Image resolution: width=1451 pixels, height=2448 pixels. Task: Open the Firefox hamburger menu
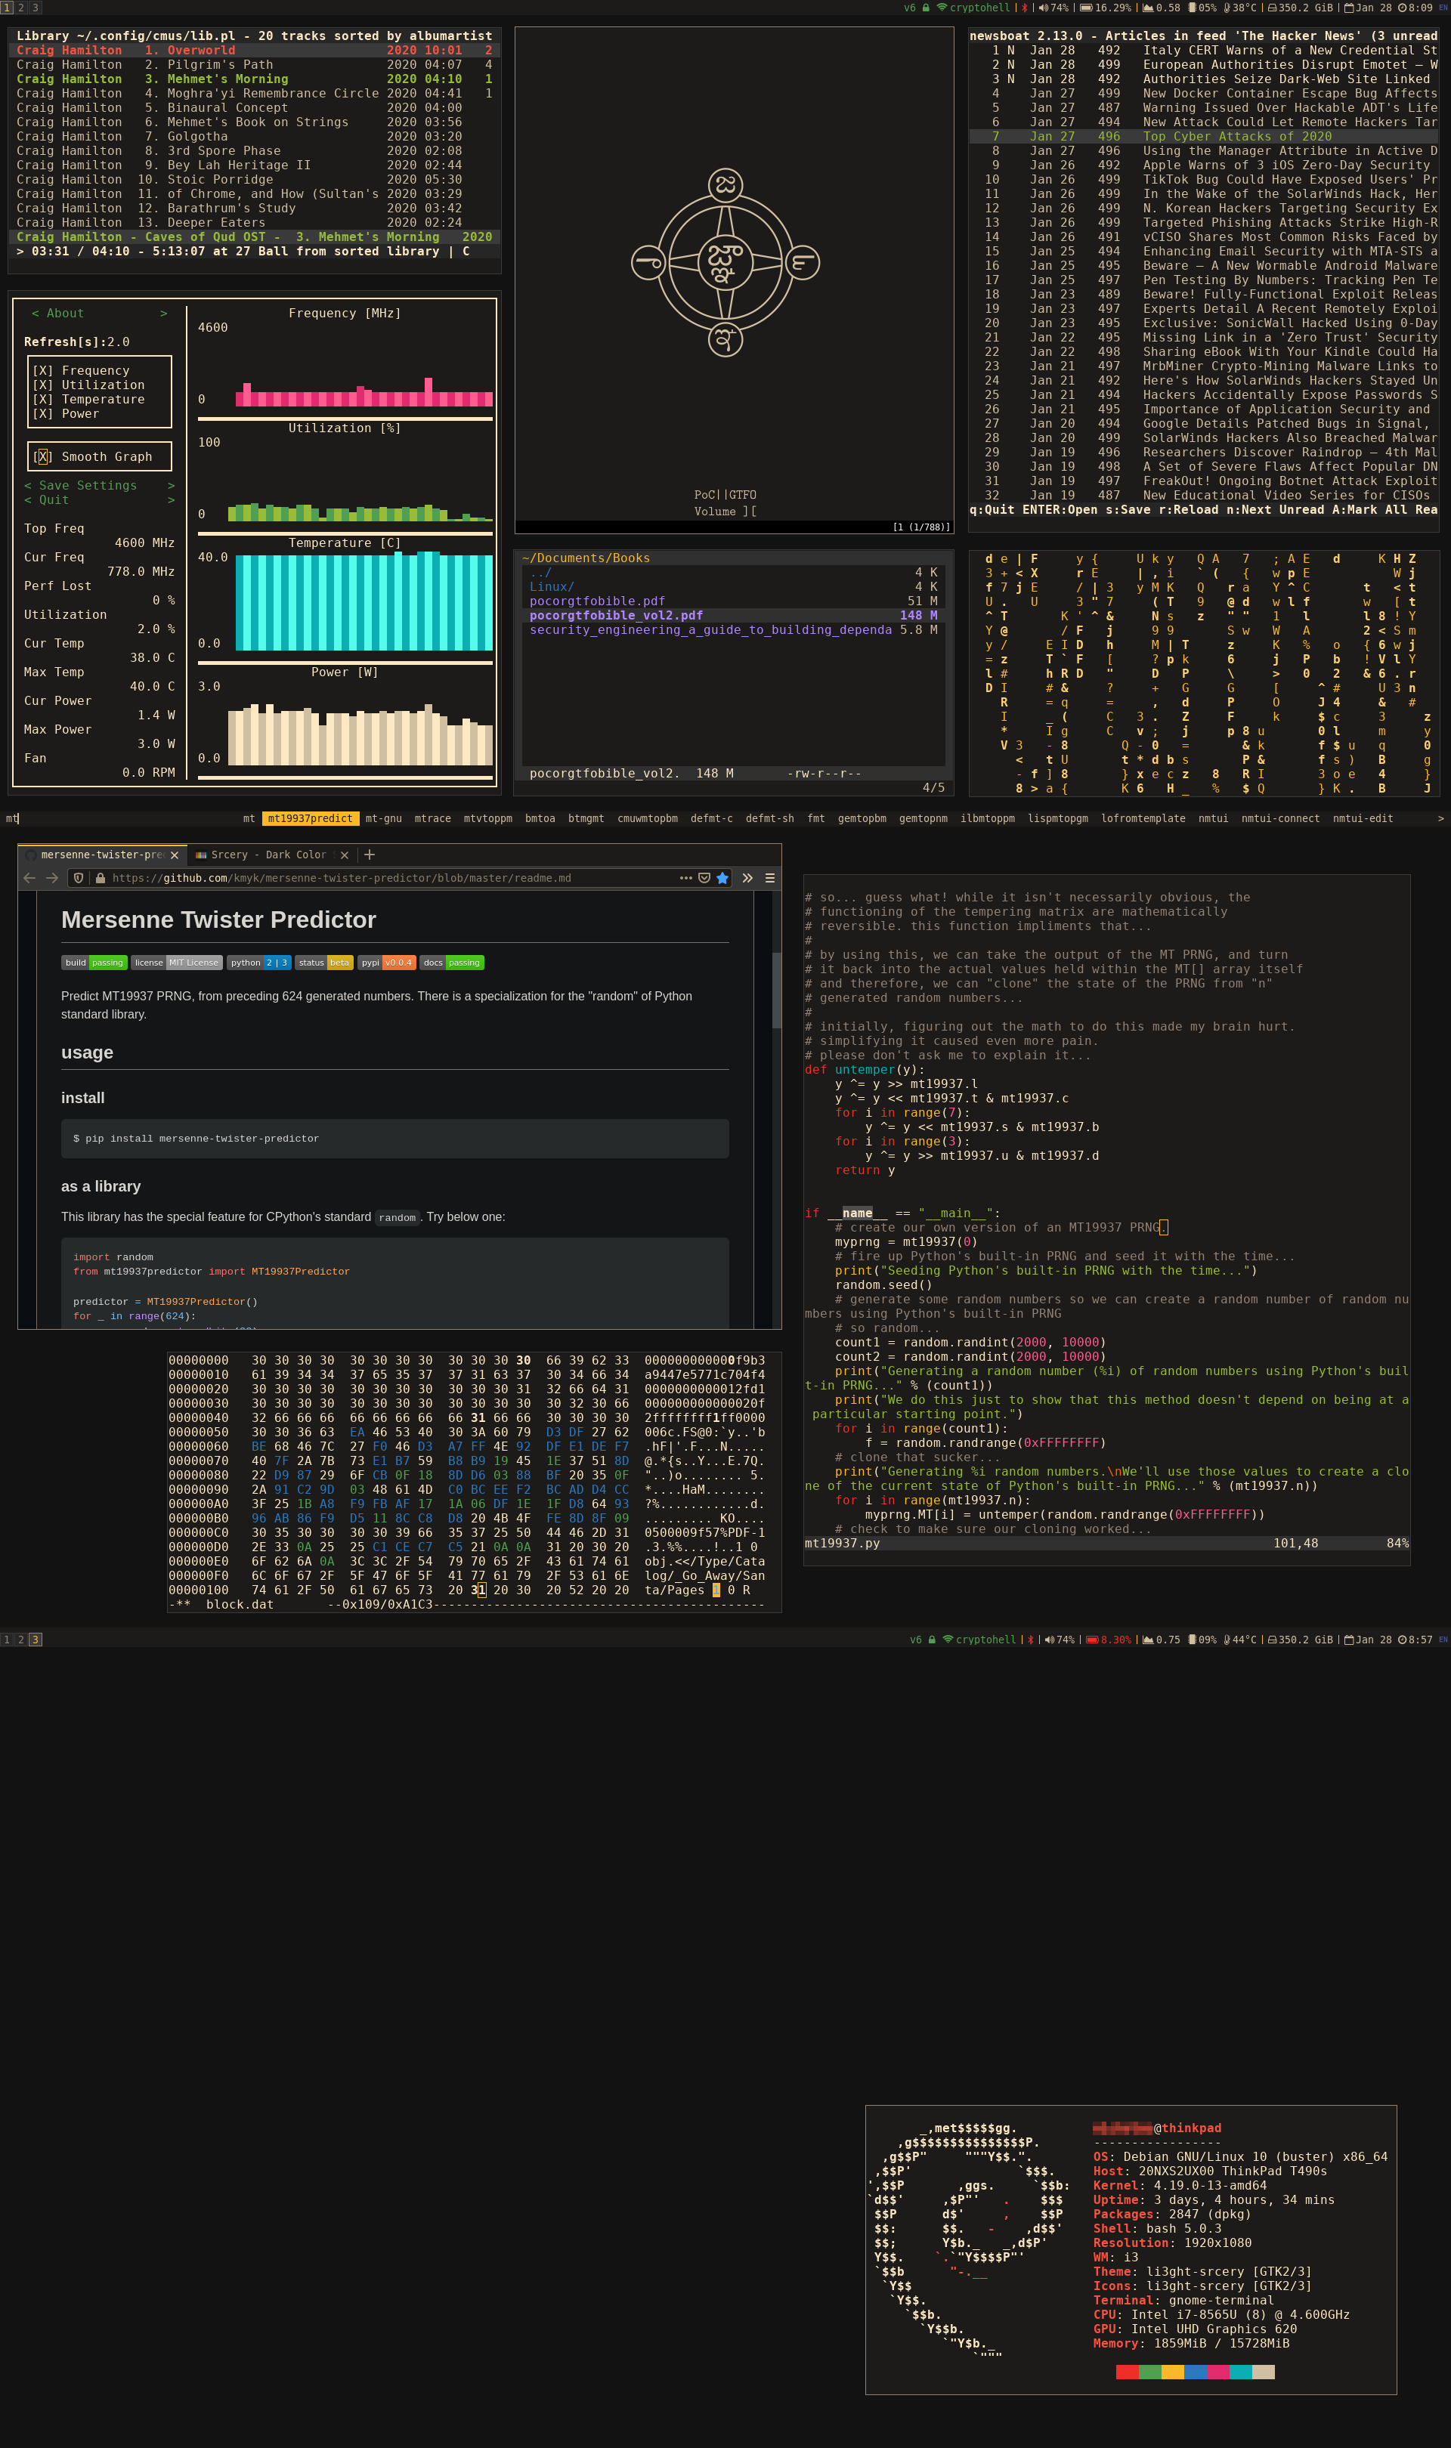point(771,877)
